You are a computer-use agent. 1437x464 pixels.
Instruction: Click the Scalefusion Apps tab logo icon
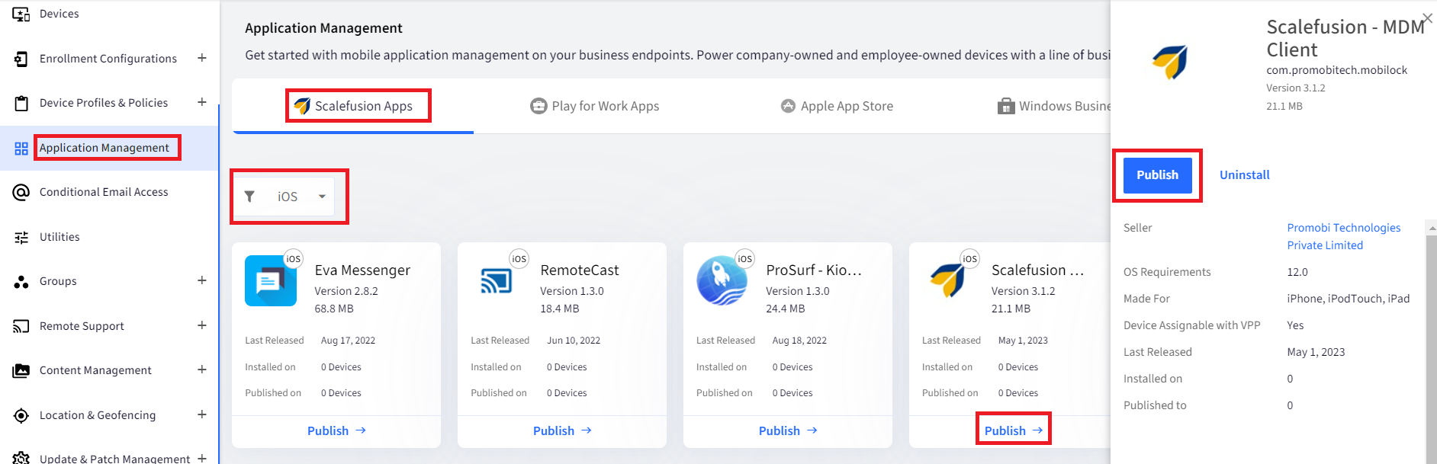click(302, 106)
